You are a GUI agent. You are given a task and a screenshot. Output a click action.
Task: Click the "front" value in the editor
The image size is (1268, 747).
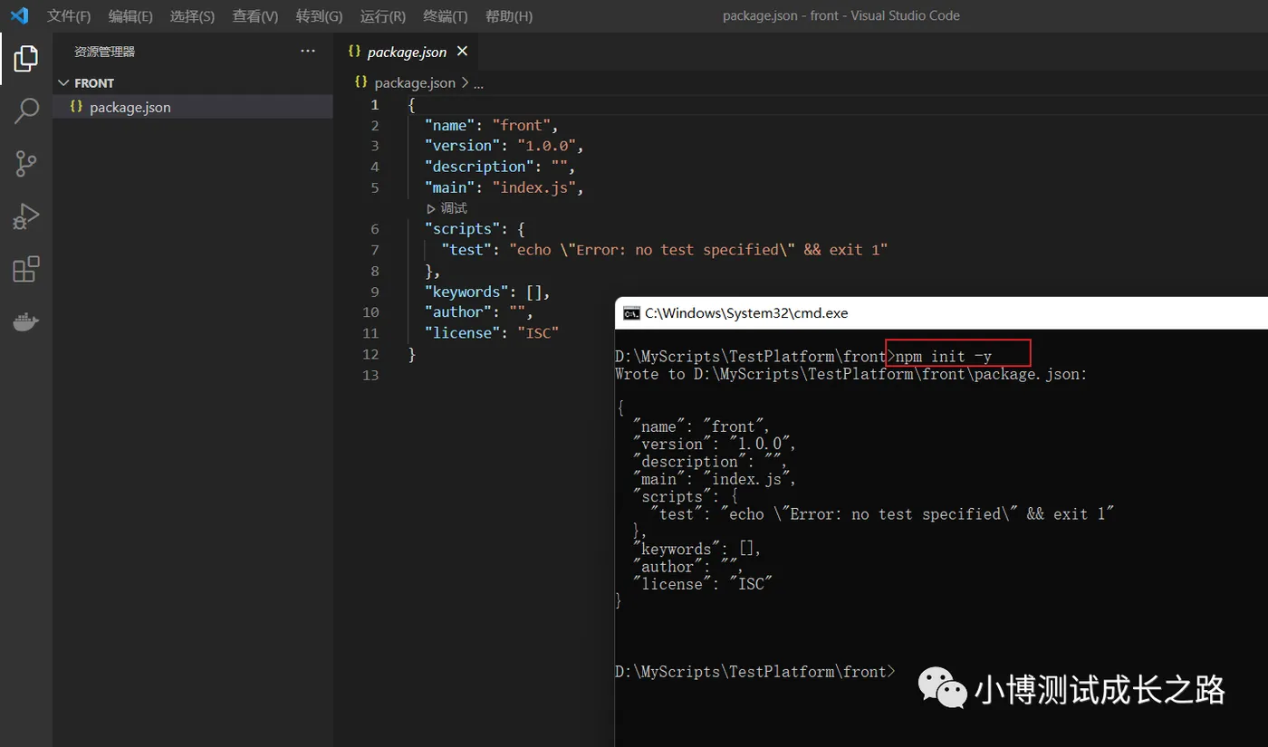[522, 125]
